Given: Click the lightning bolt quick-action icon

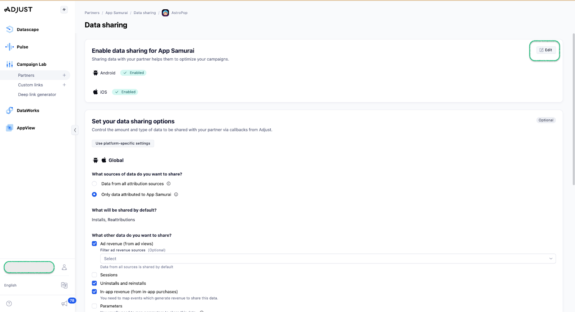Looking at the screenshot, I should pyautogui.click(x=64, y=10).
